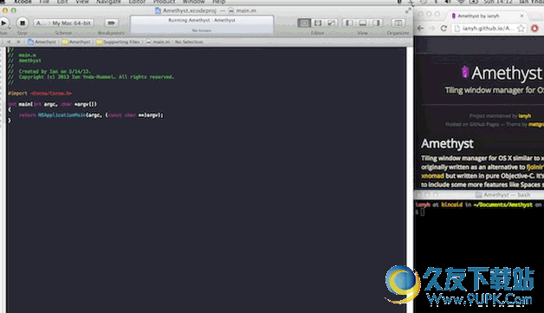Open the Product menu
544x313 pixels.
[164, 2]
